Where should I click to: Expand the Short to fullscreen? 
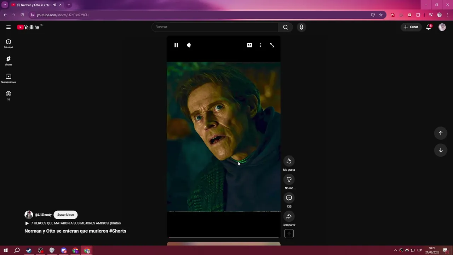(272, 45)
